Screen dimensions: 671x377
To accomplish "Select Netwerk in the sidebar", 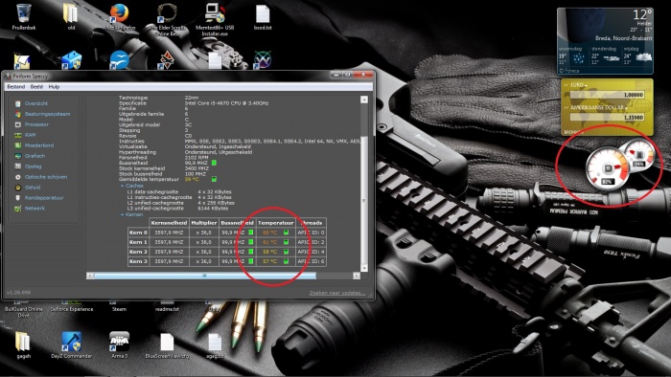I will tap(35, 209).
